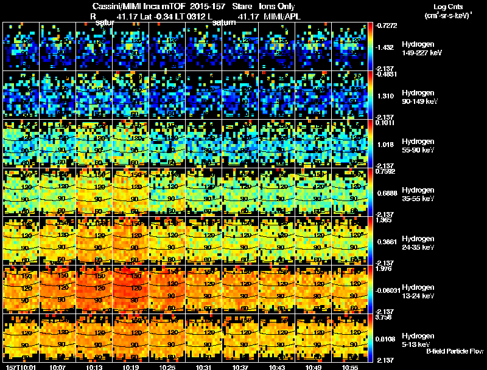Click the color bar beside the 5-13 keV row

tap(370, 338)
